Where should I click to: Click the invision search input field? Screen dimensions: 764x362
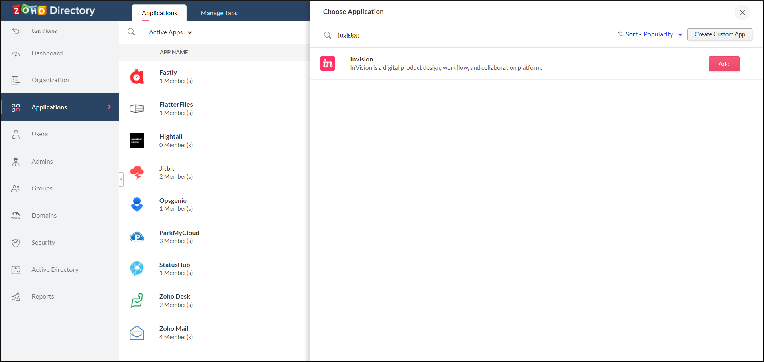[x=474, y=35]
